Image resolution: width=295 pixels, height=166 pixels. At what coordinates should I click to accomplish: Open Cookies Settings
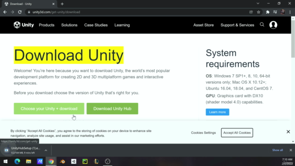(x=203, y=133)
